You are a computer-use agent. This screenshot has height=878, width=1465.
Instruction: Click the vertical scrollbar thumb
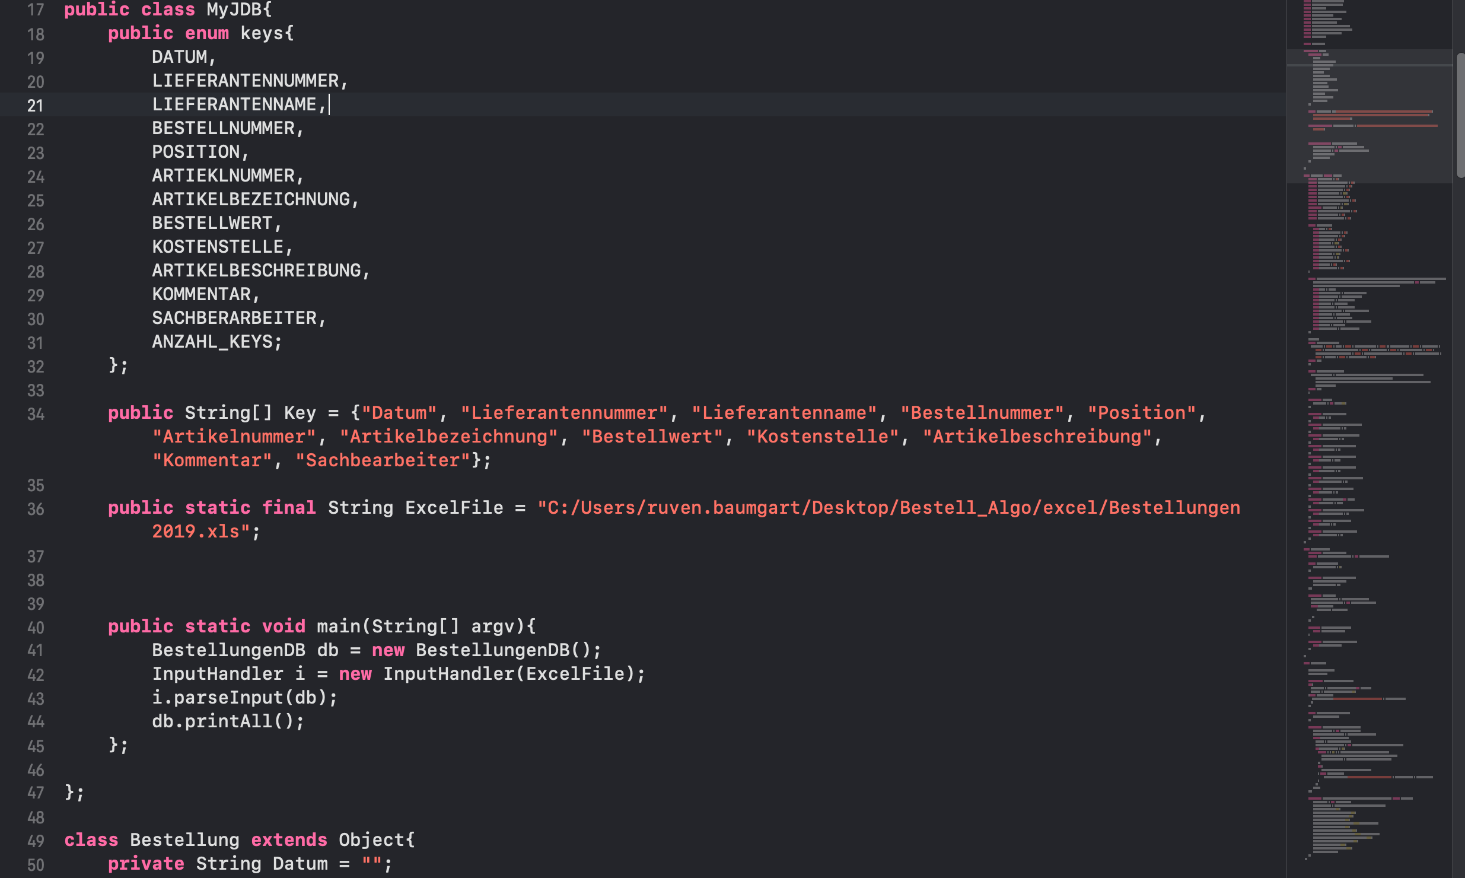click(1460, 116)
